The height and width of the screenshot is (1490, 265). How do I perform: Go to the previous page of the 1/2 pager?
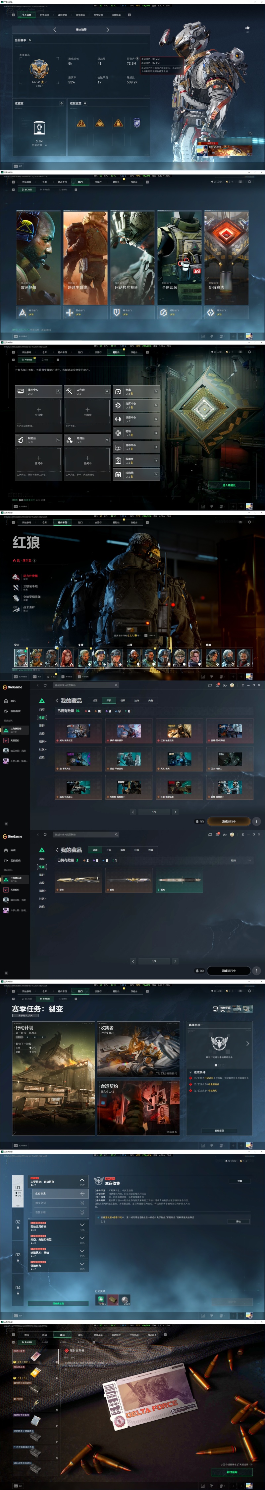pos(133,812)
